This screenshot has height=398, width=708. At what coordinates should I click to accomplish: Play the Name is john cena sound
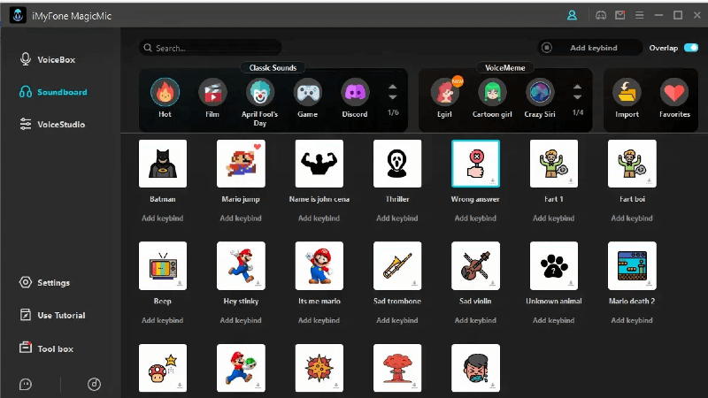tap(319, 164)
